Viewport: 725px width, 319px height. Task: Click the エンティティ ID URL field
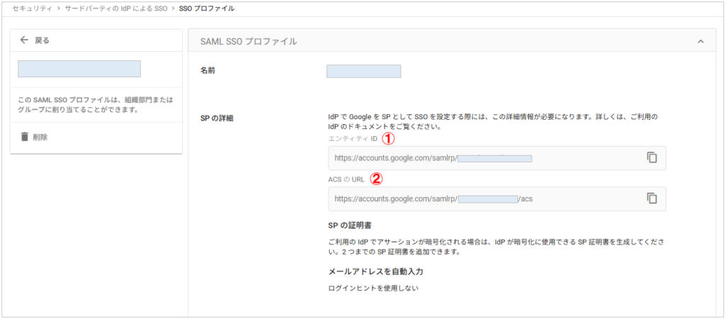tap(481, 158)
